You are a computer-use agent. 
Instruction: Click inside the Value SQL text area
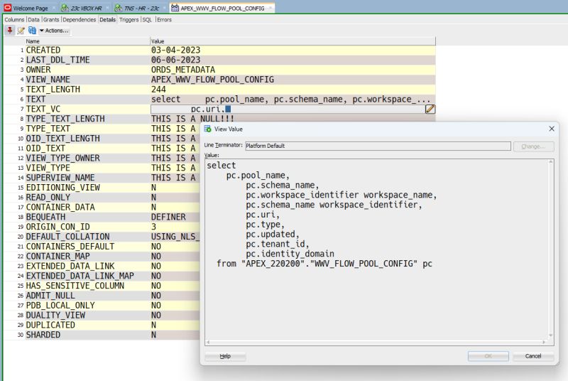[377, 249]
